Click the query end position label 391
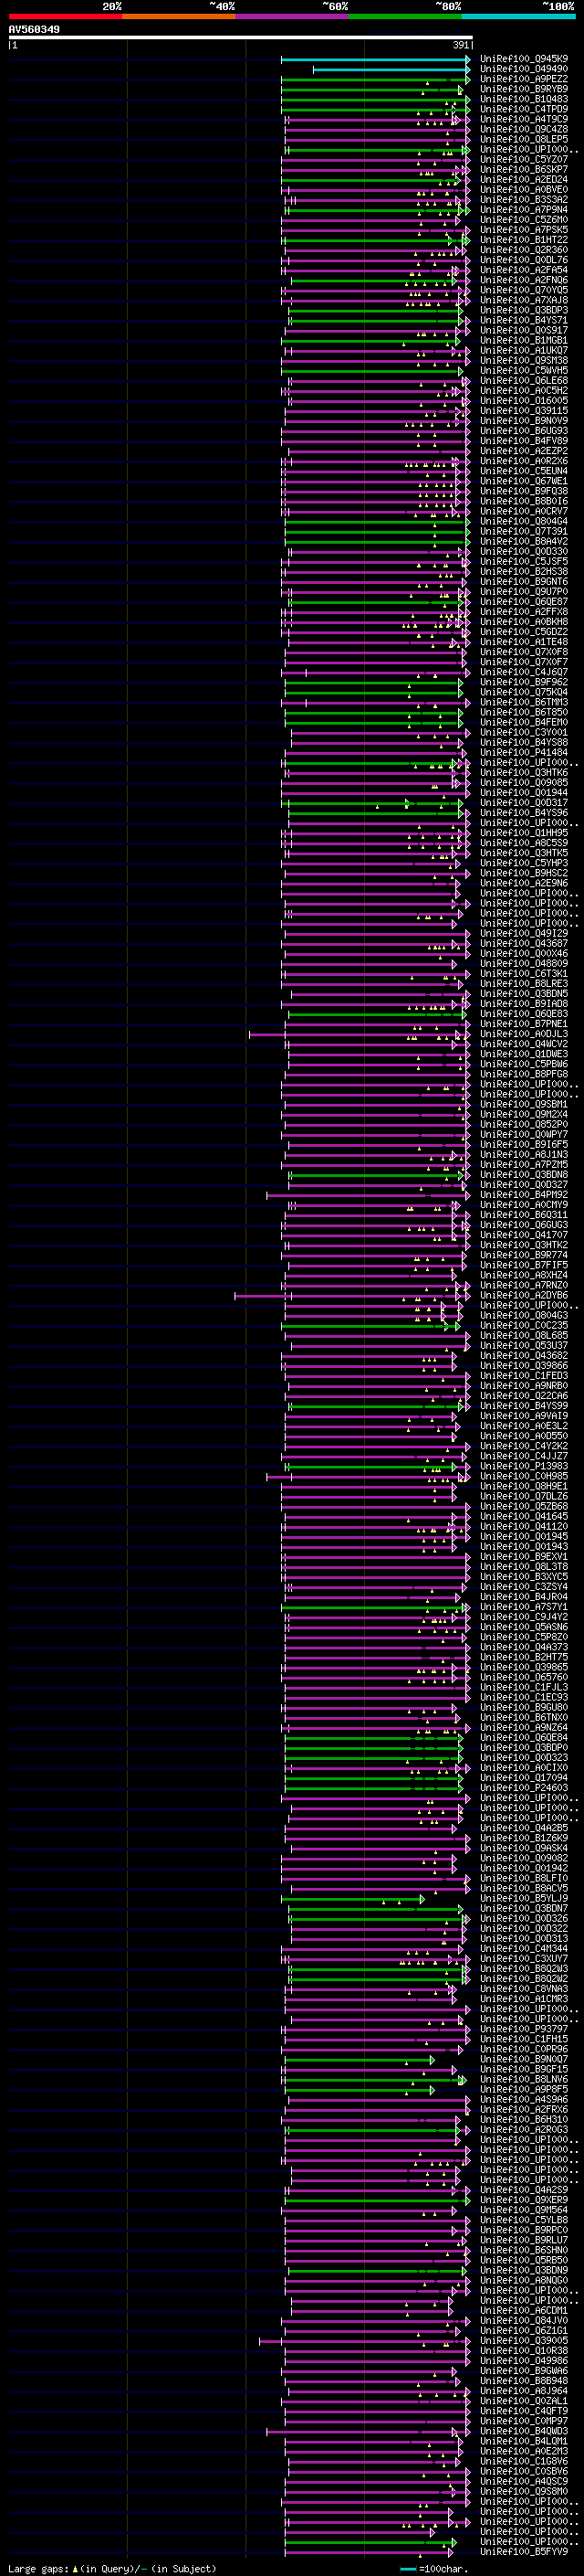This screenshot has width=584, height=2576. 461,45
